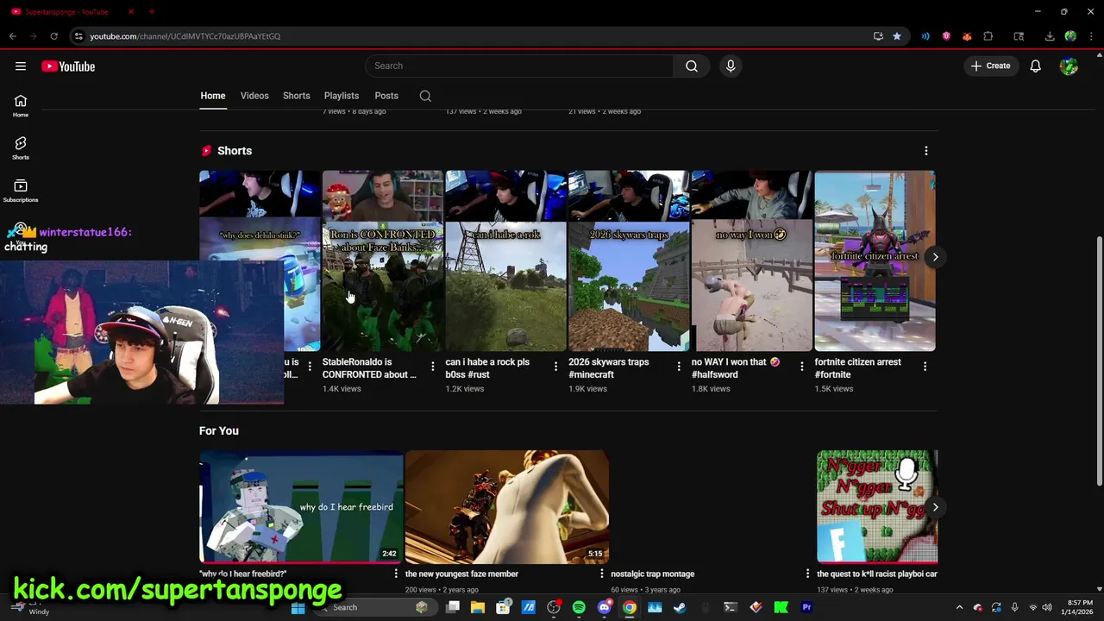The width and height of the screenshot is (1104, 621).
Task: Show next For You videos arrow
Action: pos(935,507)
